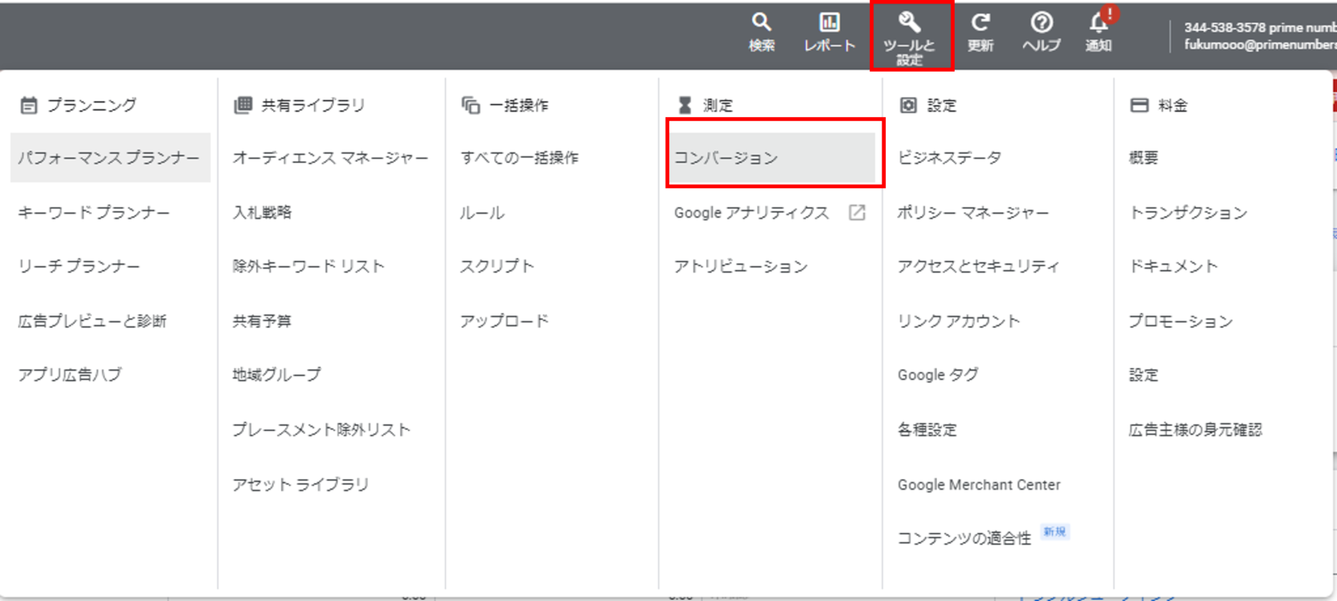The height and width of the screenshot is (601, 1337).
Task: Click external link icon beside Google アナリティクス
Action: (857, 212)
